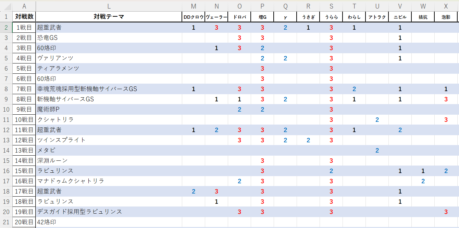Select row header 8
The height and width of the screenshot is (228, 459).
point(6,89)
